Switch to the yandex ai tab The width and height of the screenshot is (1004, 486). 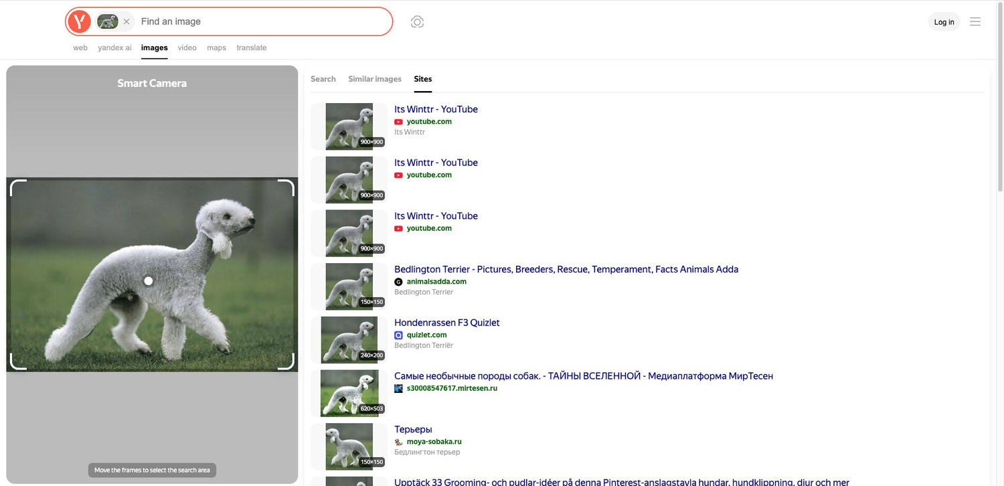[114, 48]
